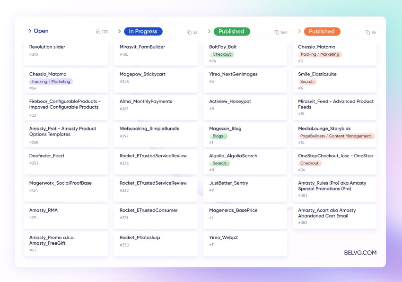Click the 123 count in Open column

coord(105,32)
